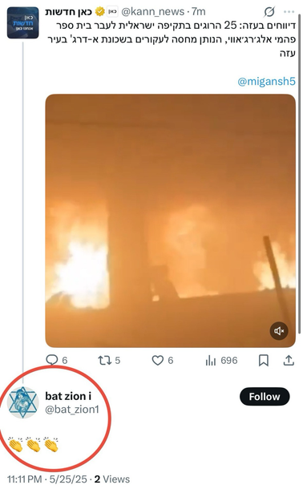303x489 pixels.
Task: View analytics via the 696 views icon
Action: 210,361
